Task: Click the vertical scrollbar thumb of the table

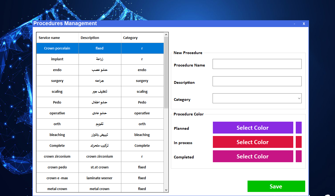Action: [x=166, y=72]
